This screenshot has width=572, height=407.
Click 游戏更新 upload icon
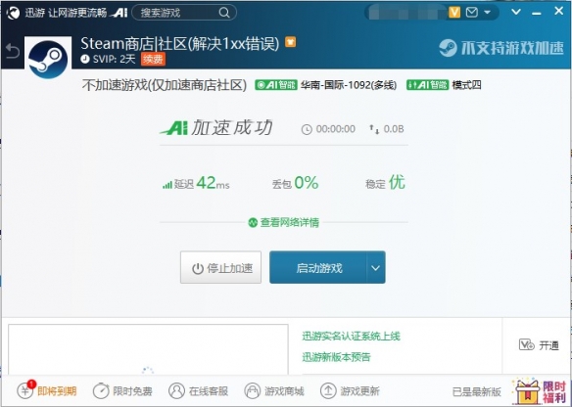point(328,391)
